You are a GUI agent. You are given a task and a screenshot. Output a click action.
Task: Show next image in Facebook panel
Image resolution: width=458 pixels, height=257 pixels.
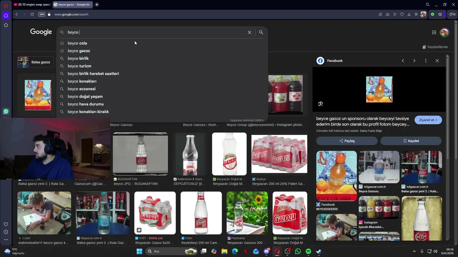coord(414,61)
